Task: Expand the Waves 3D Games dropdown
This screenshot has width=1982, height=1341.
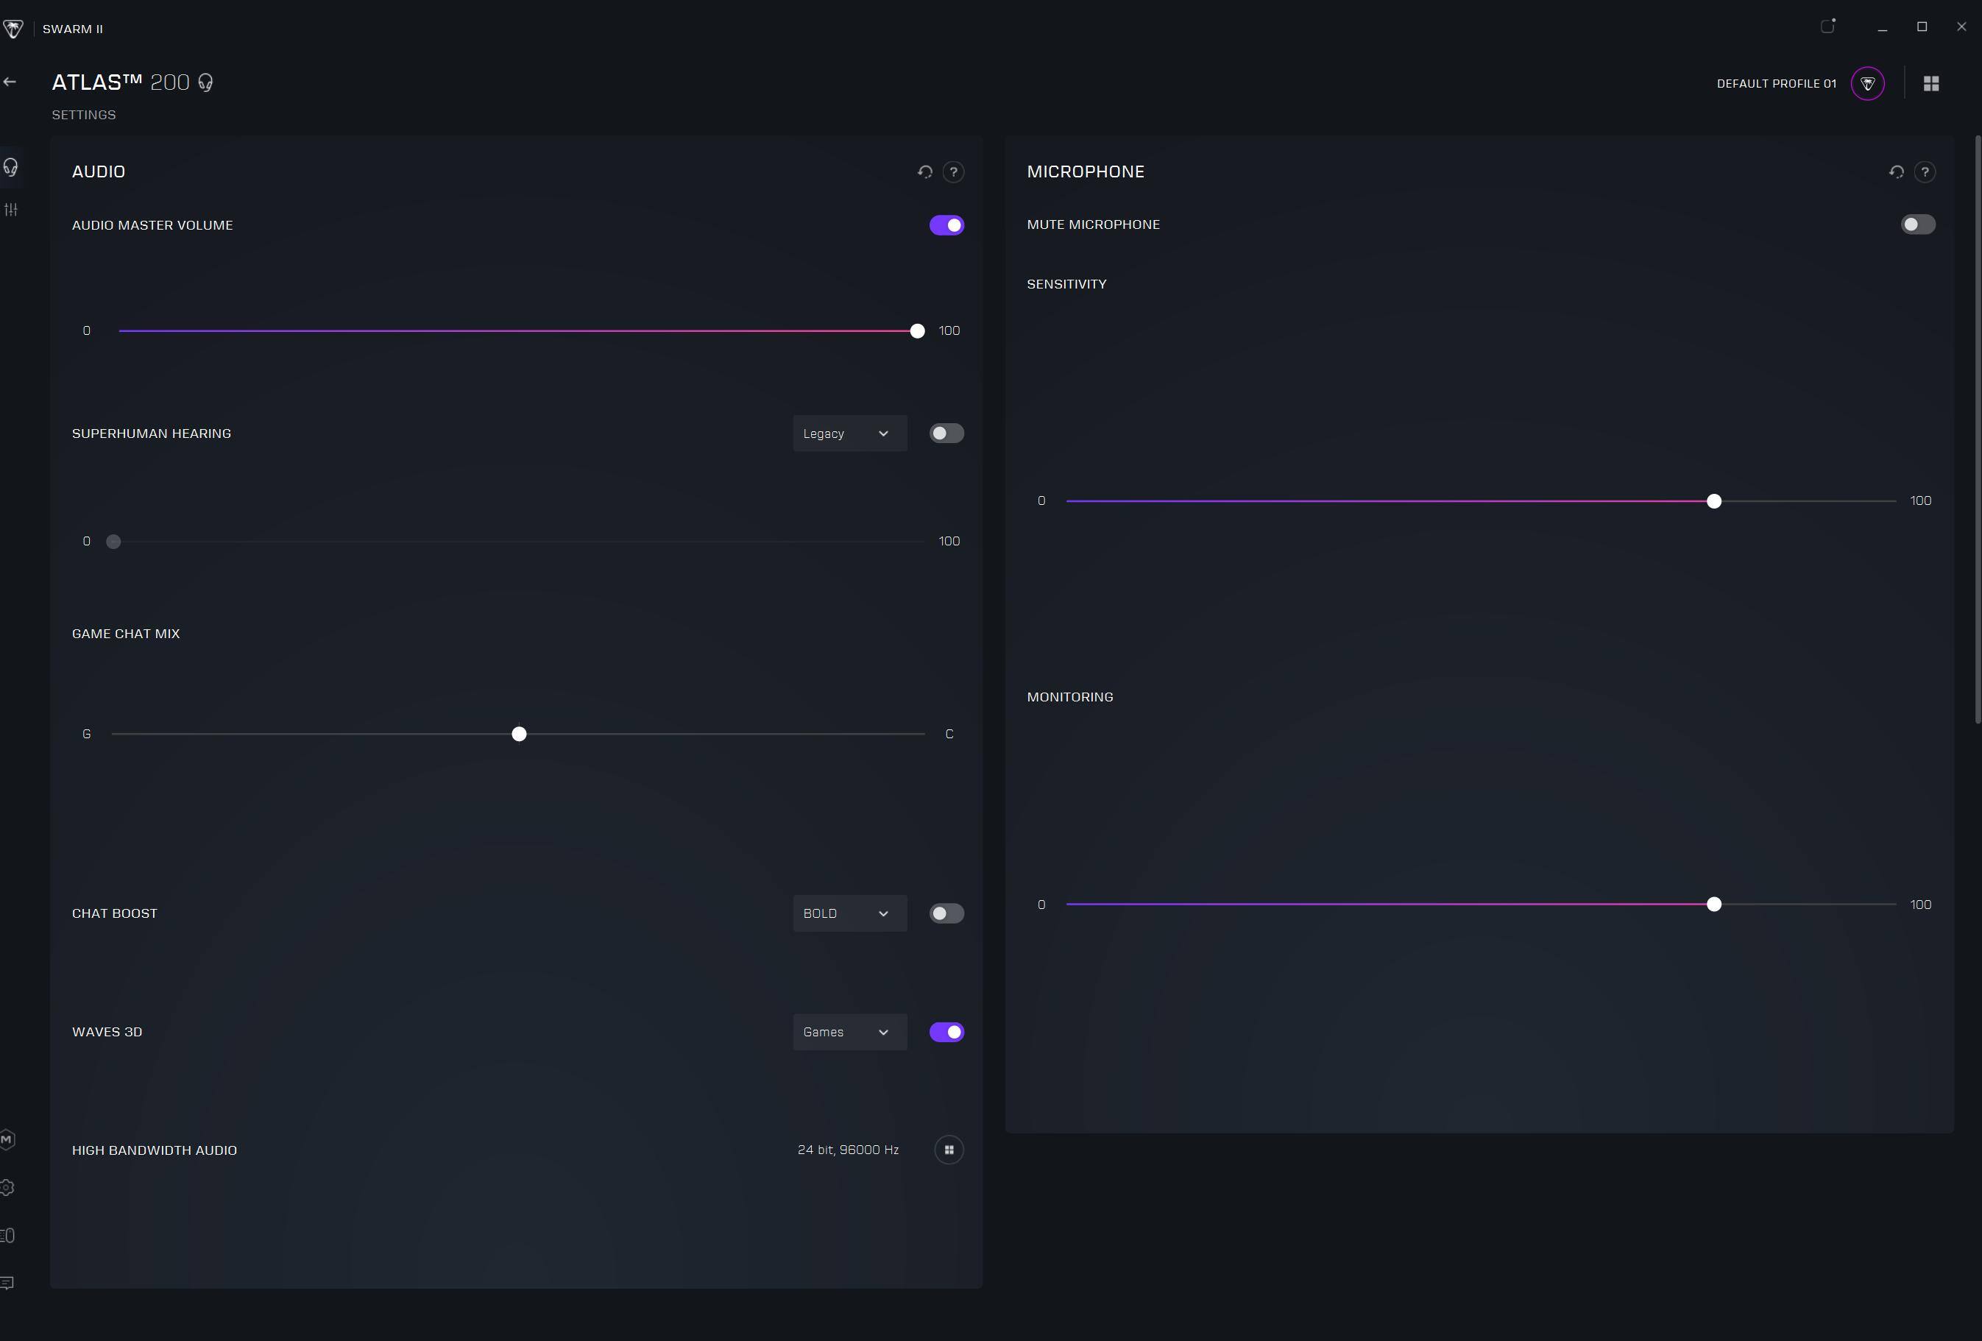Action: (x=849, y=1032)
